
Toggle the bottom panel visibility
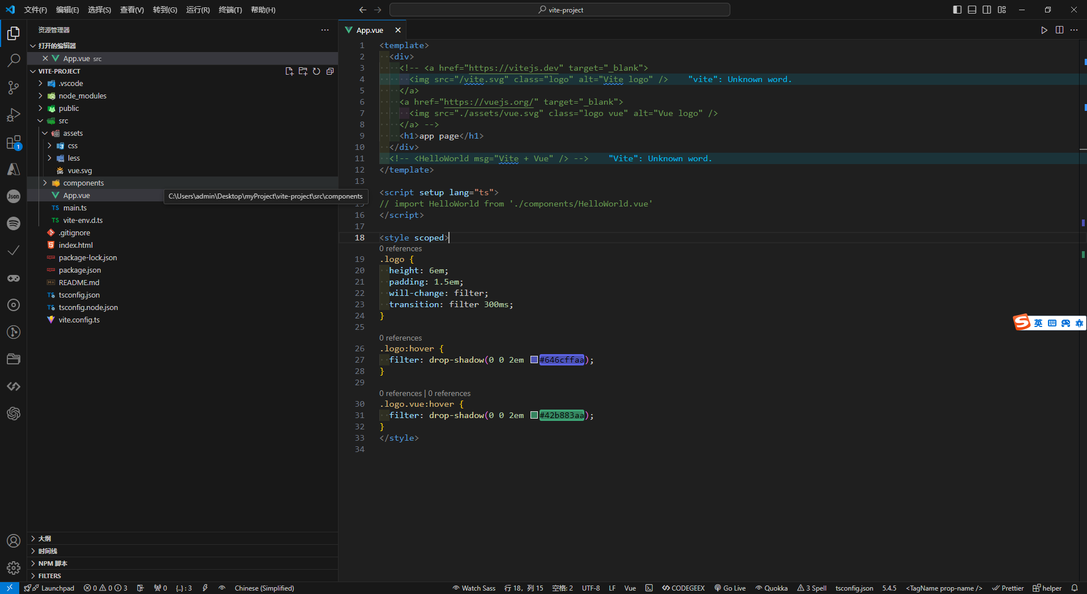point(972,10)
